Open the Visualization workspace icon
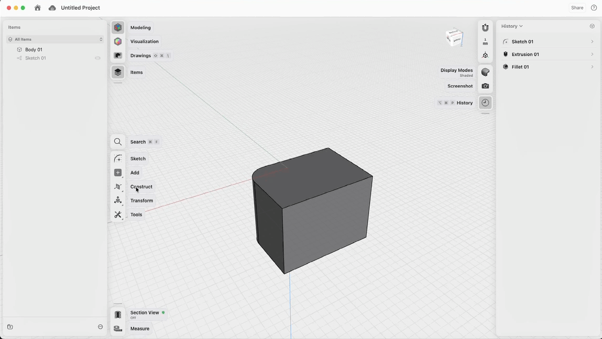The image size is (602, 339). [118, 41]
